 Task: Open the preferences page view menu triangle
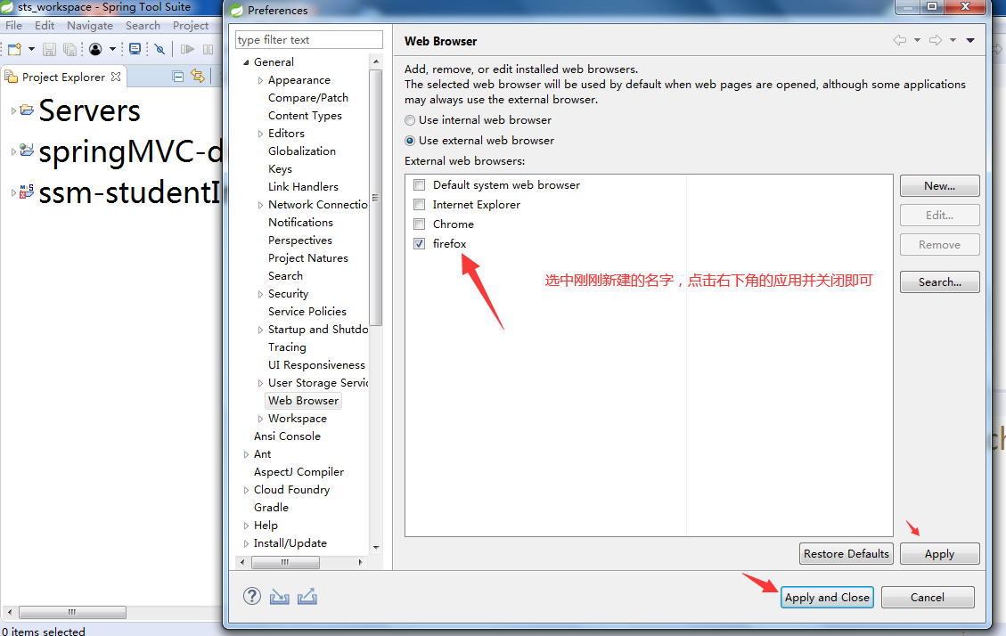[x=970, y=40]
